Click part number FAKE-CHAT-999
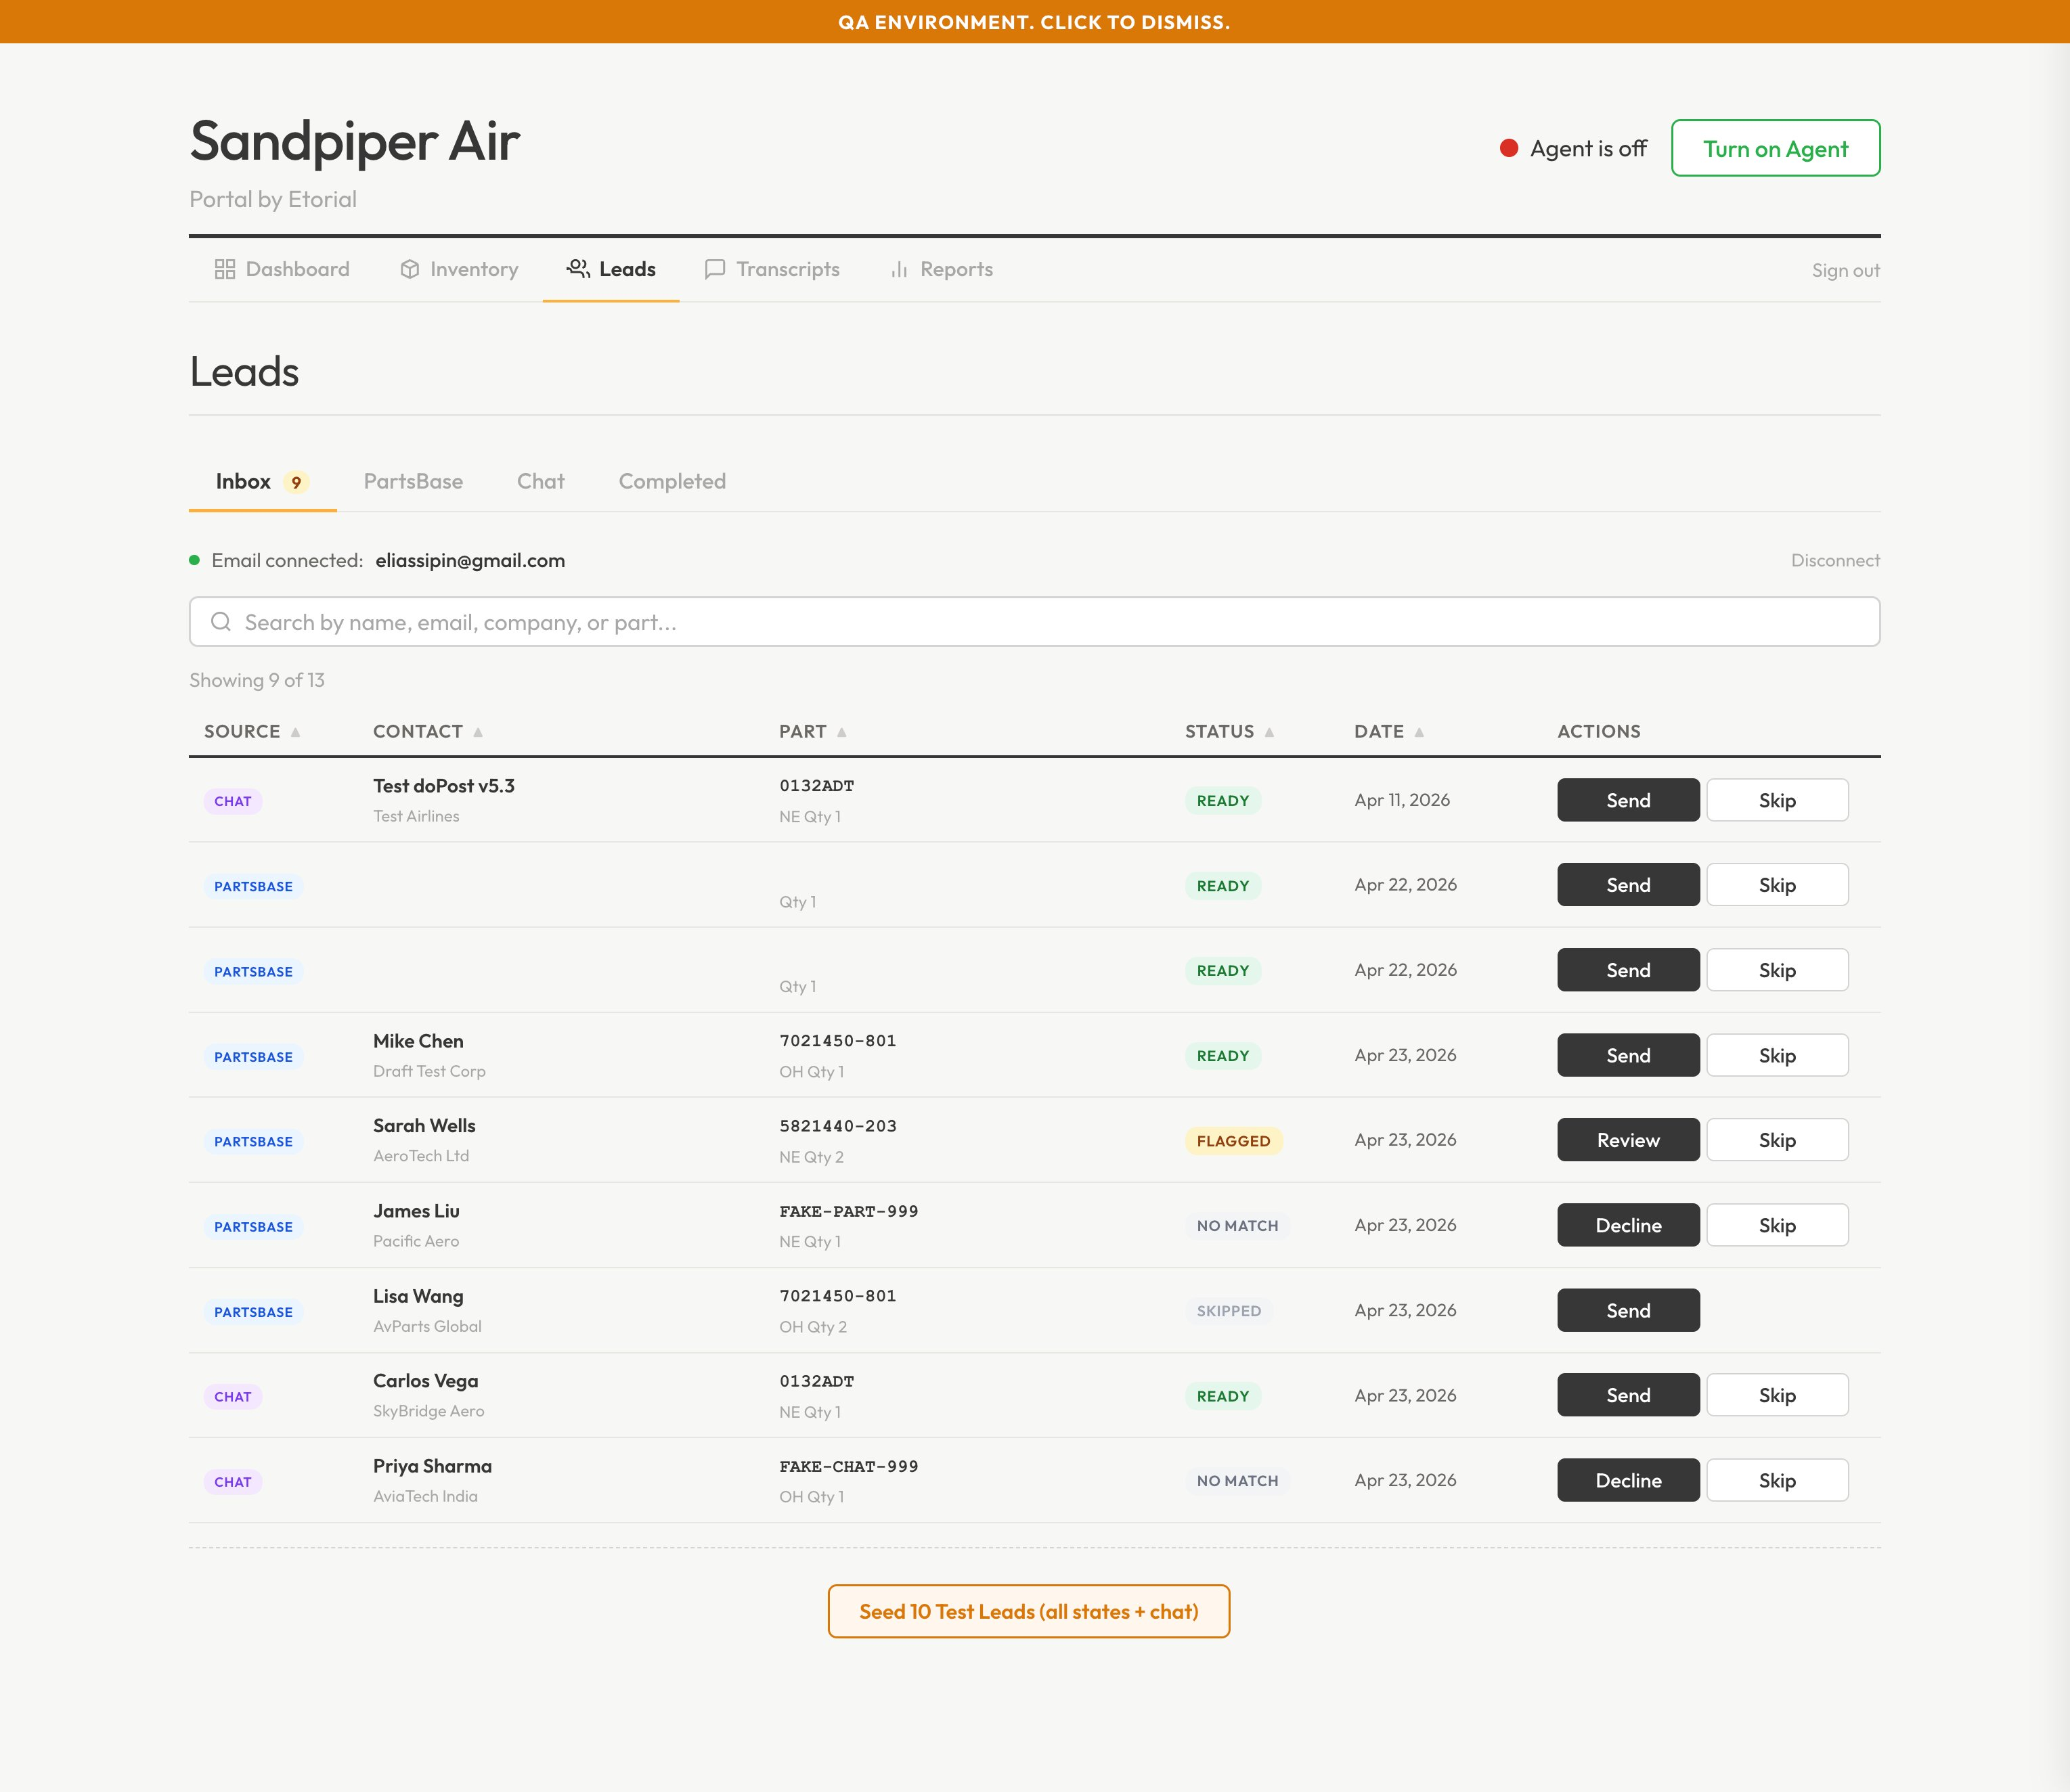This screenshot has height=1792, width=2070. (849, 1466)
